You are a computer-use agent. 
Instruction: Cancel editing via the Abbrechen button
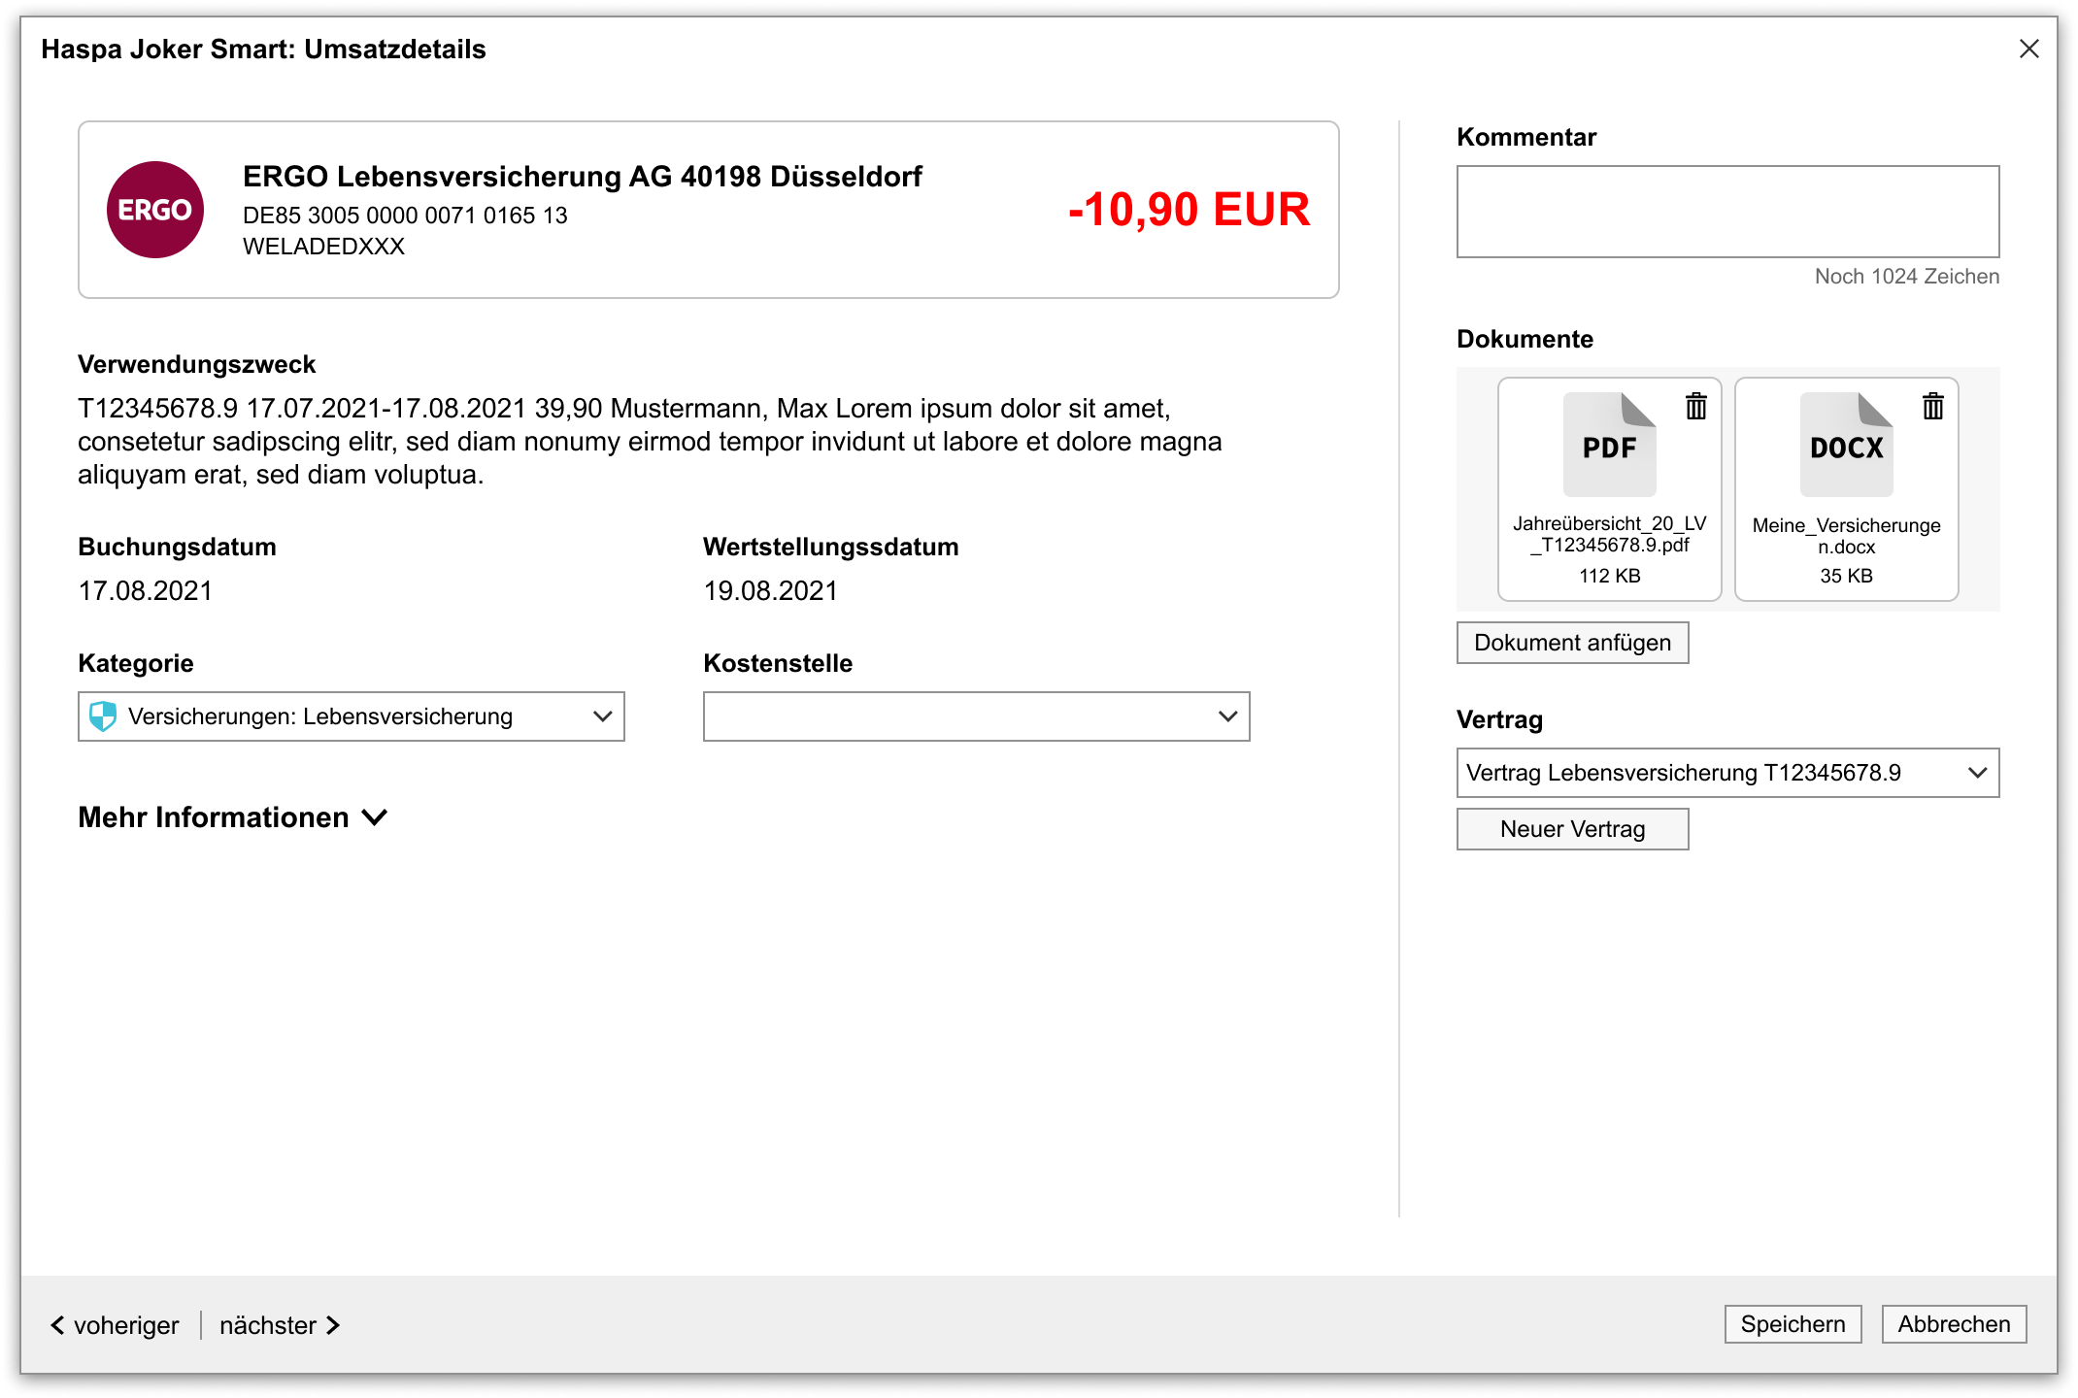1953,1324
